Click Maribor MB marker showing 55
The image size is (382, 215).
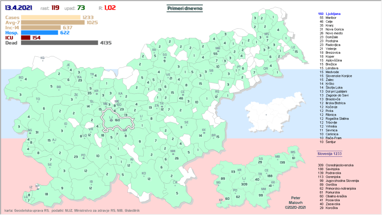point(218,51)
